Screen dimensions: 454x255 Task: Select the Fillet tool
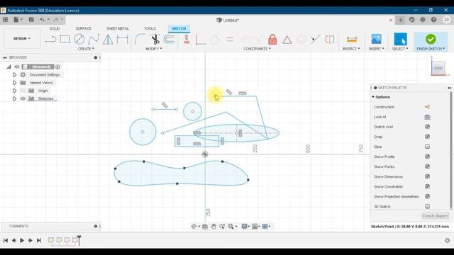(x=140, y=39)
